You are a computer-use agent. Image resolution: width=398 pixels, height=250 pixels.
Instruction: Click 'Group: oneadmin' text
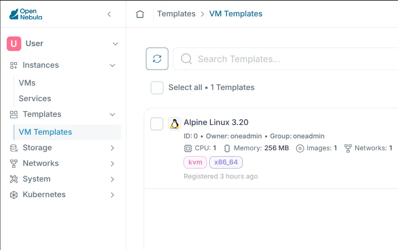pyautogui.click(x=297, y=136)
